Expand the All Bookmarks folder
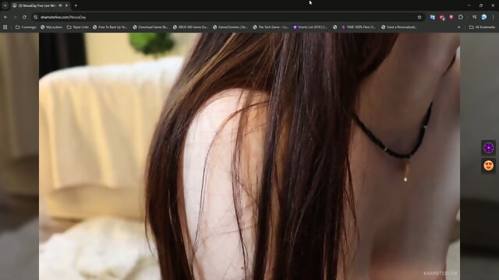499x280 pixels. [x=482, y=27]
